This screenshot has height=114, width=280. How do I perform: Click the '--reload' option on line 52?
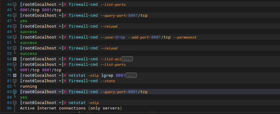pyautogui.click(x=109, y=48)
